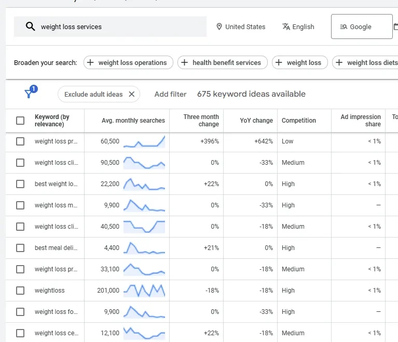Click the weight loss services search field

[119, 27]
